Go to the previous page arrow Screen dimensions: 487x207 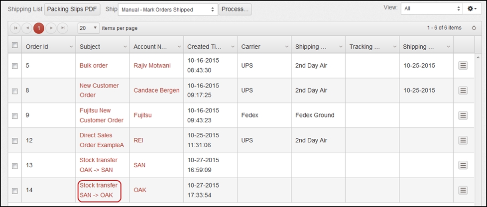click(x=27, y=28)
